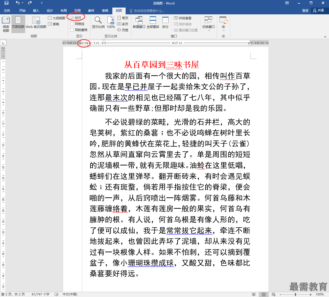This screenshot has height=297, width=329.
Task: Open 大纲视图 outline view
Action: point(56,18)
